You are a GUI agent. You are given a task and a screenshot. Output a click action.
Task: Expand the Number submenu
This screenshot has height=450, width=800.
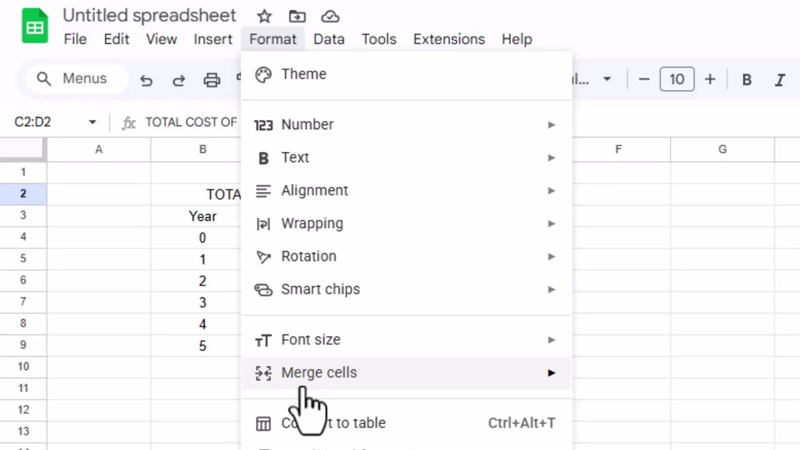coord(406,124)
